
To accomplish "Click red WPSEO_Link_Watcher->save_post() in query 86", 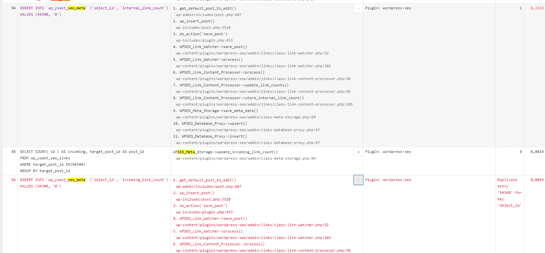I will coord(213,219).
